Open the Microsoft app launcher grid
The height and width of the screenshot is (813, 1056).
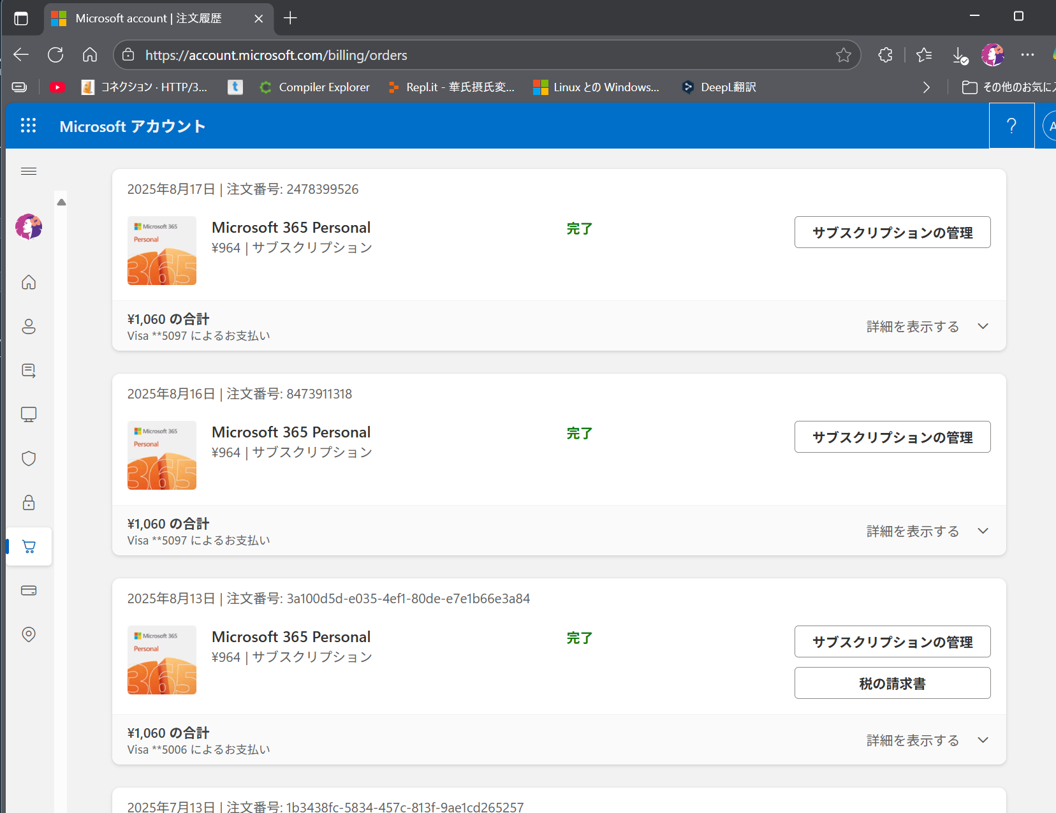[x=29, y=126]
